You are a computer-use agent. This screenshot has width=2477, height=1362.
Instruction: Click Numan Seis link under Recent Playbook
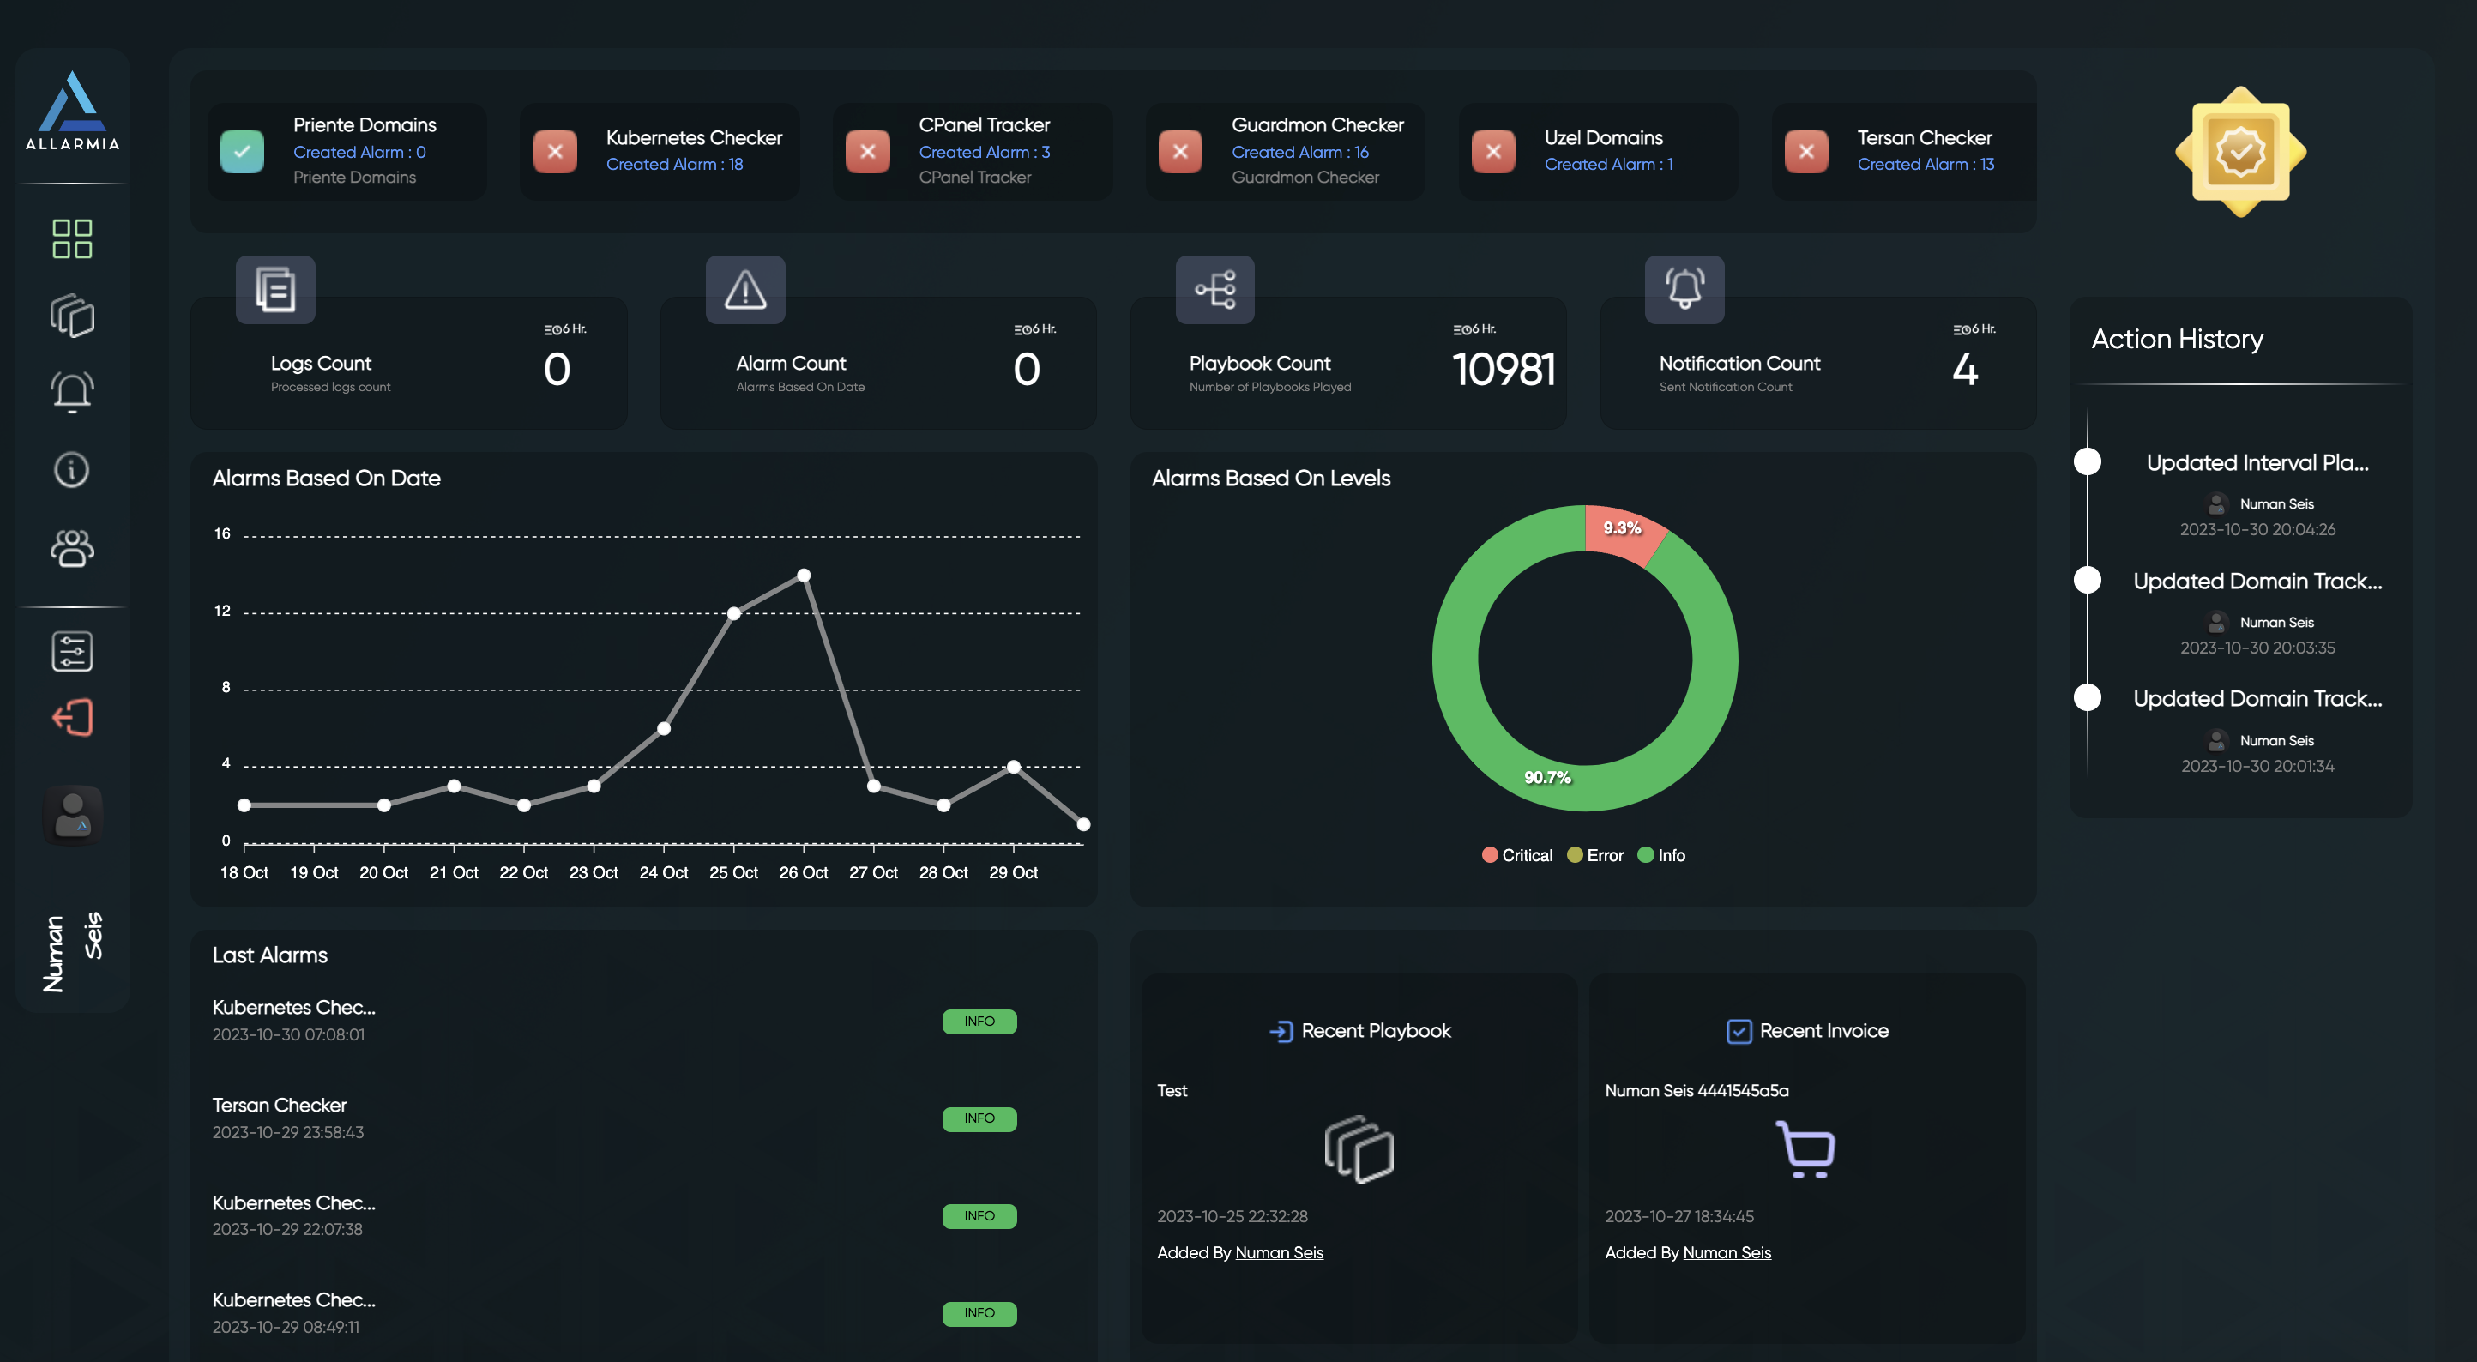pyautogui.click(x=1279, y=1252)
